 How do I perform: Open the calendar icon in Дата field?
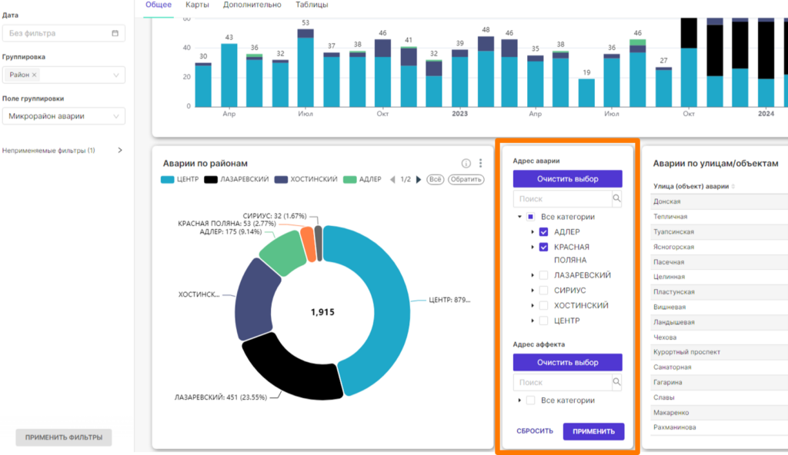click(115, 33)
